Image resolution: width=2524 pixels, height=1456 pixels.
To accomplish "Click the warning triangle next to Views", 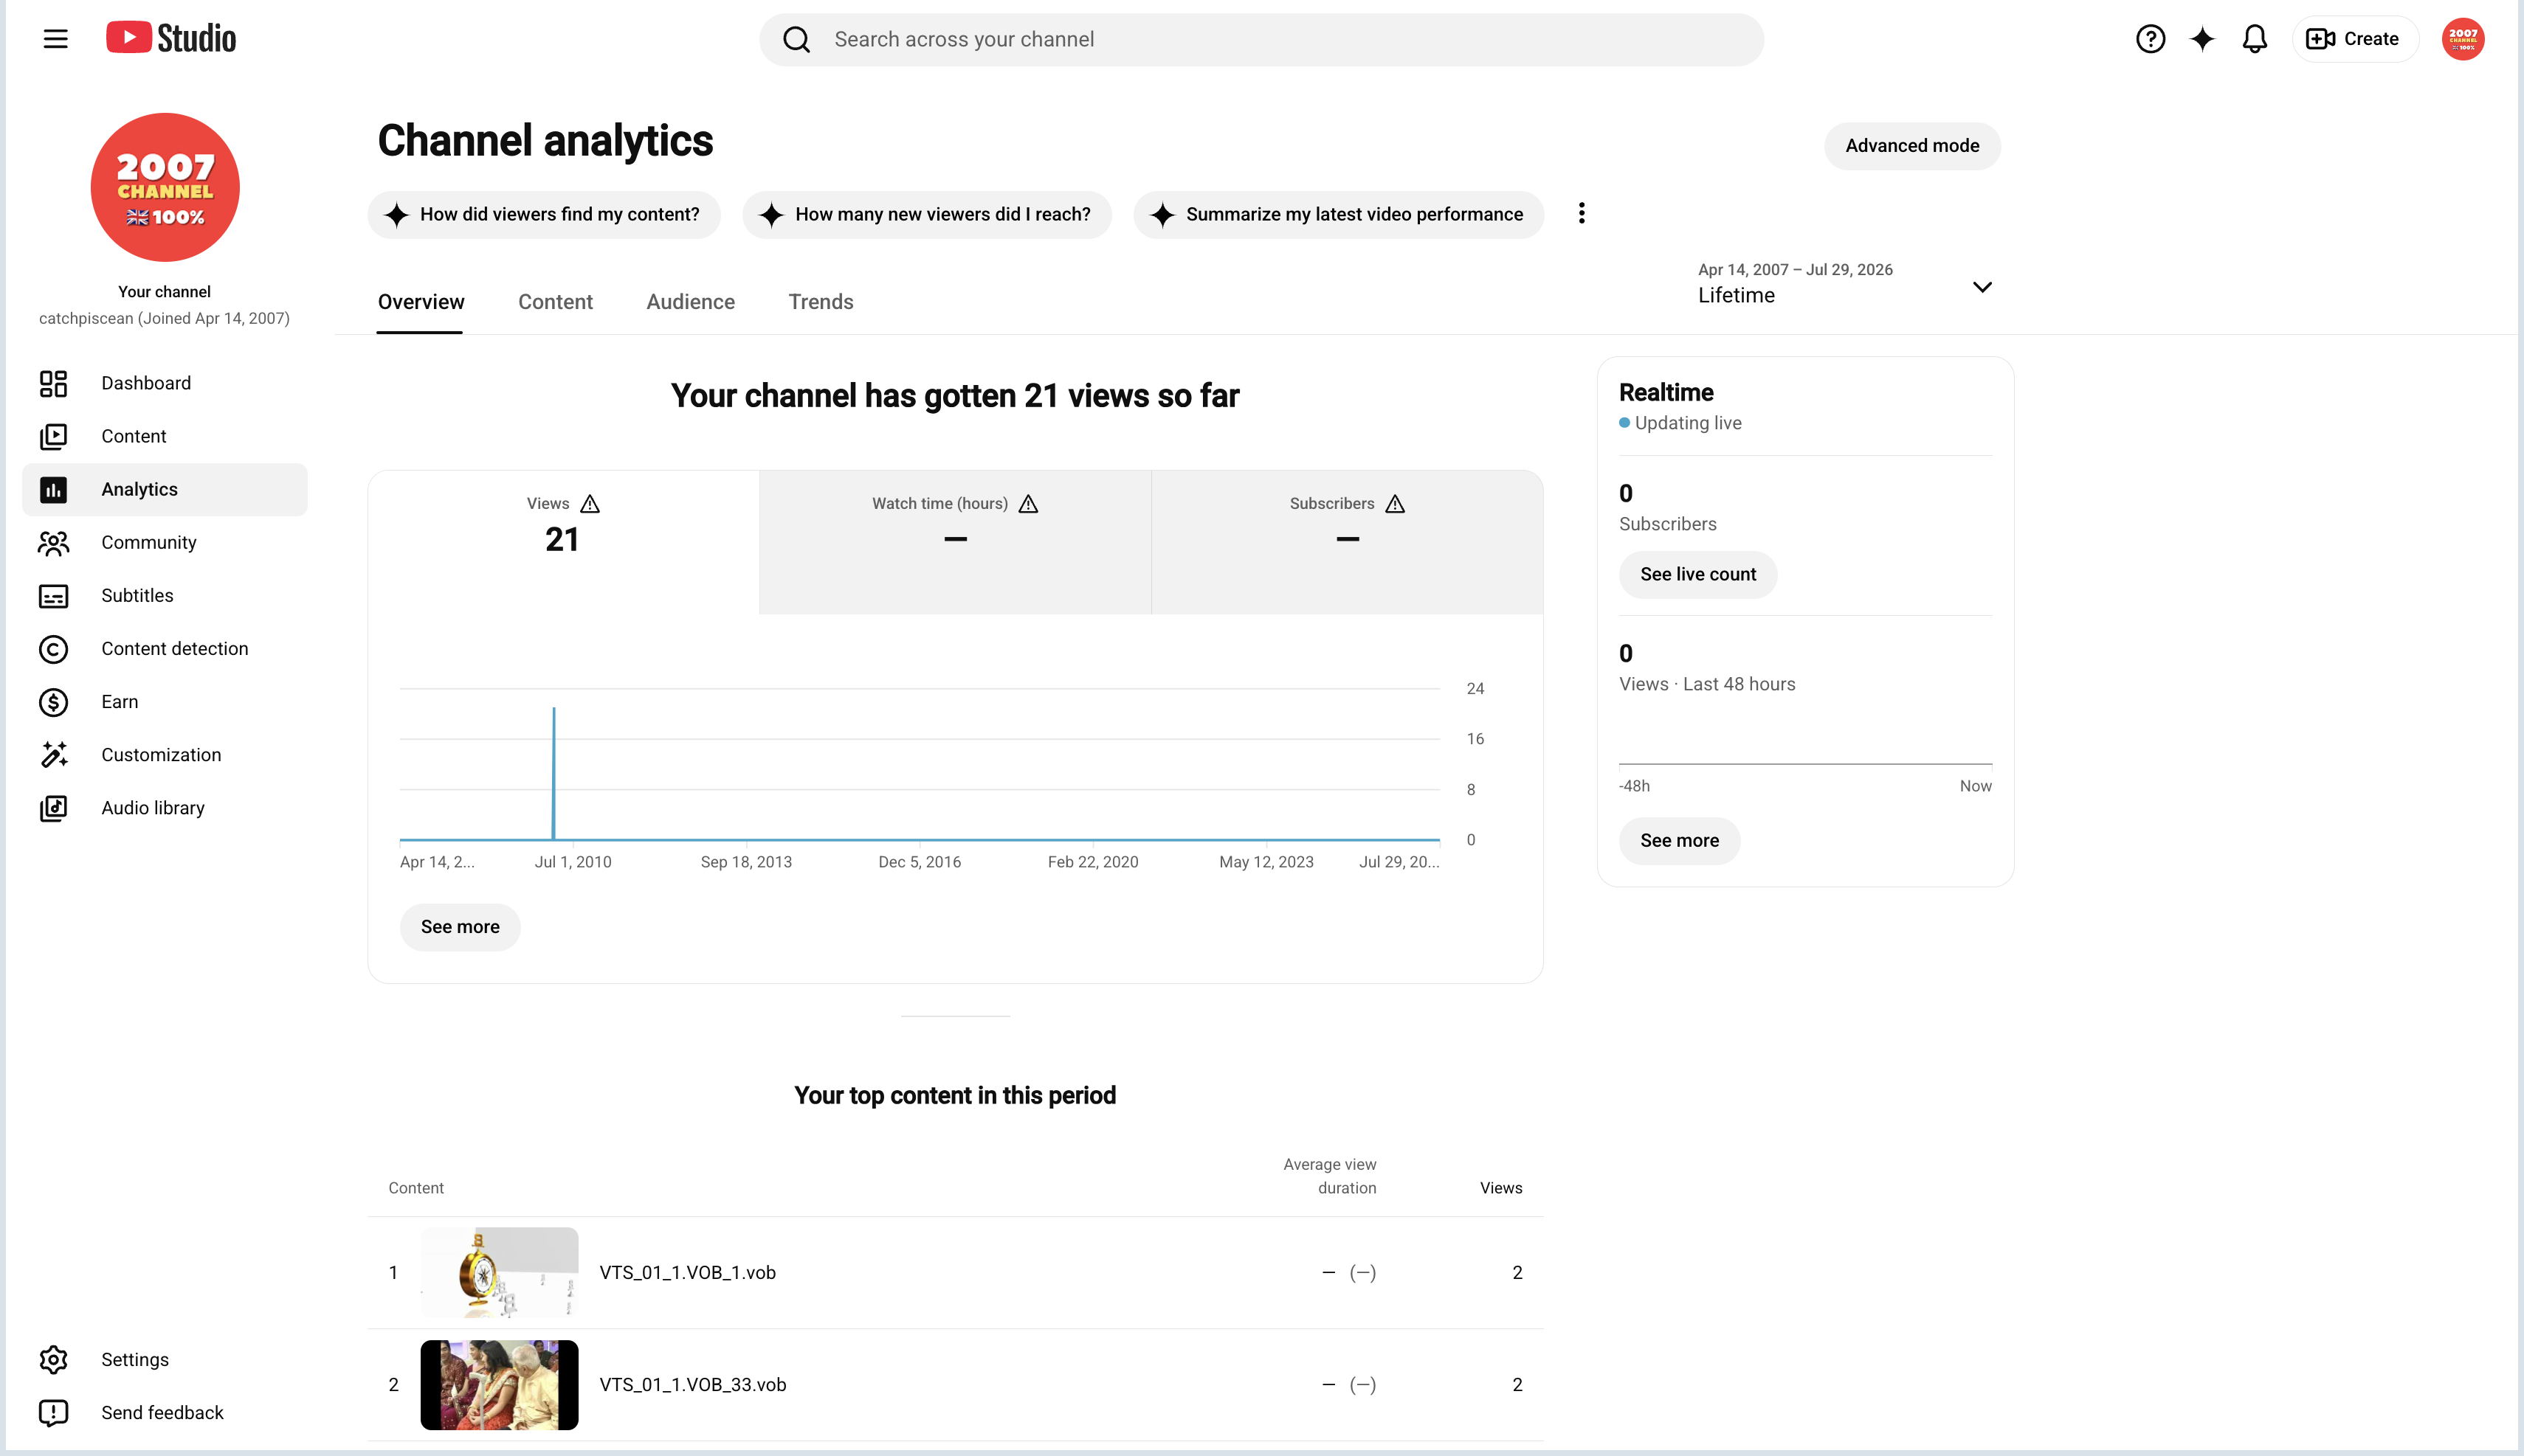I will (590, 503).
